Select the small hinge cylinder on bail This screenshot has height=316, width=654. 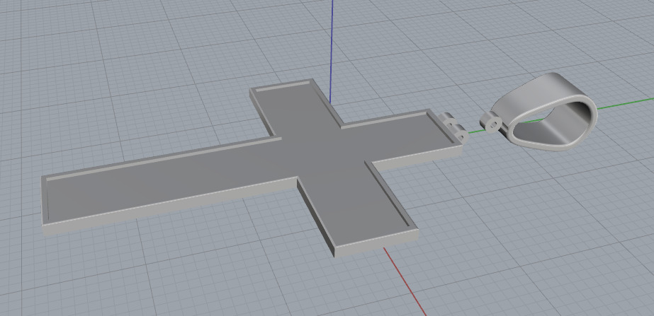click(490, 123)
